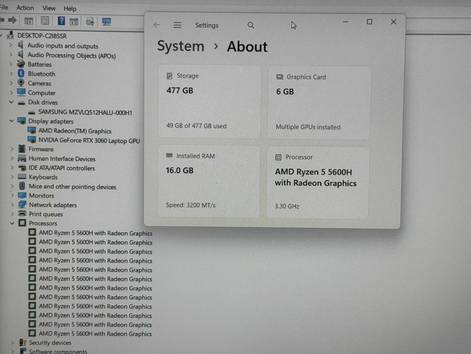Open the Storage 477 GB card
This screenshot has height=354, width=471.
[210, 102]
